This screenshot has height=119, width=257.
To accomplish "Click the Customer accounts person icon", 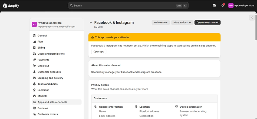I will 34,72.
